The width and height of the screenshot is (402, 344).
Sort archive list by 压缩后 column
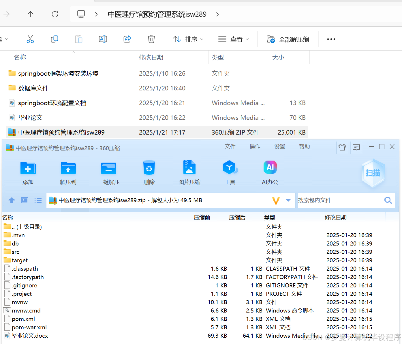[237, 217]
